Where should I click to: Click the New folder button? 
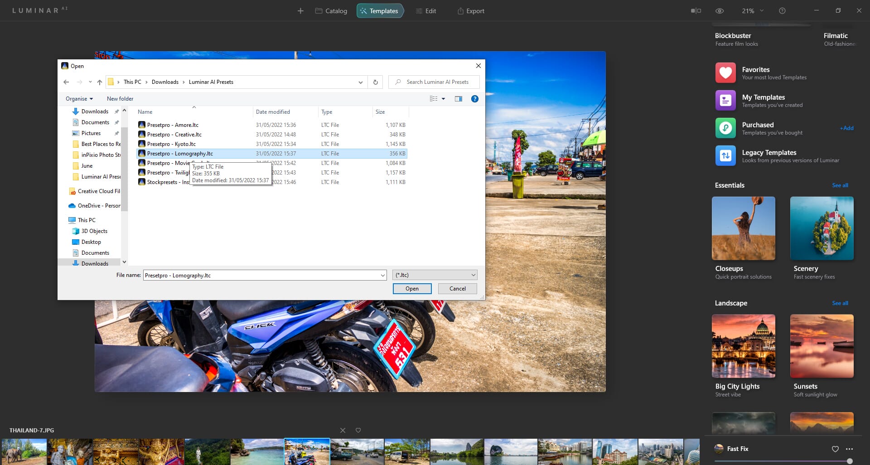(120, 99)
